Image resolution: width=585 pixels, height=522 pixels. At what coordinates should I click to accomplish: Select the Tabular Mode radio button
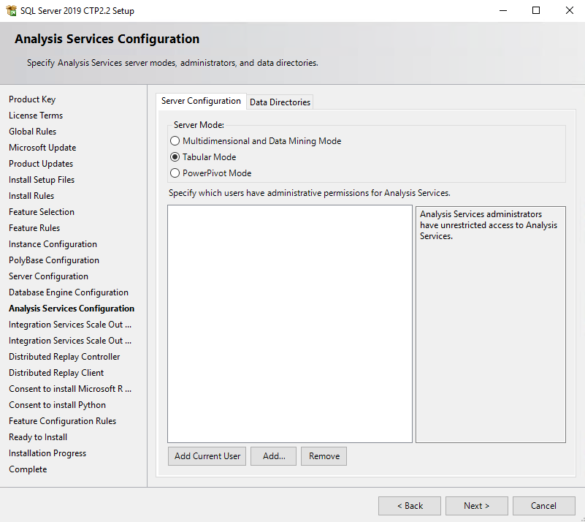click(x=175, y=157)
